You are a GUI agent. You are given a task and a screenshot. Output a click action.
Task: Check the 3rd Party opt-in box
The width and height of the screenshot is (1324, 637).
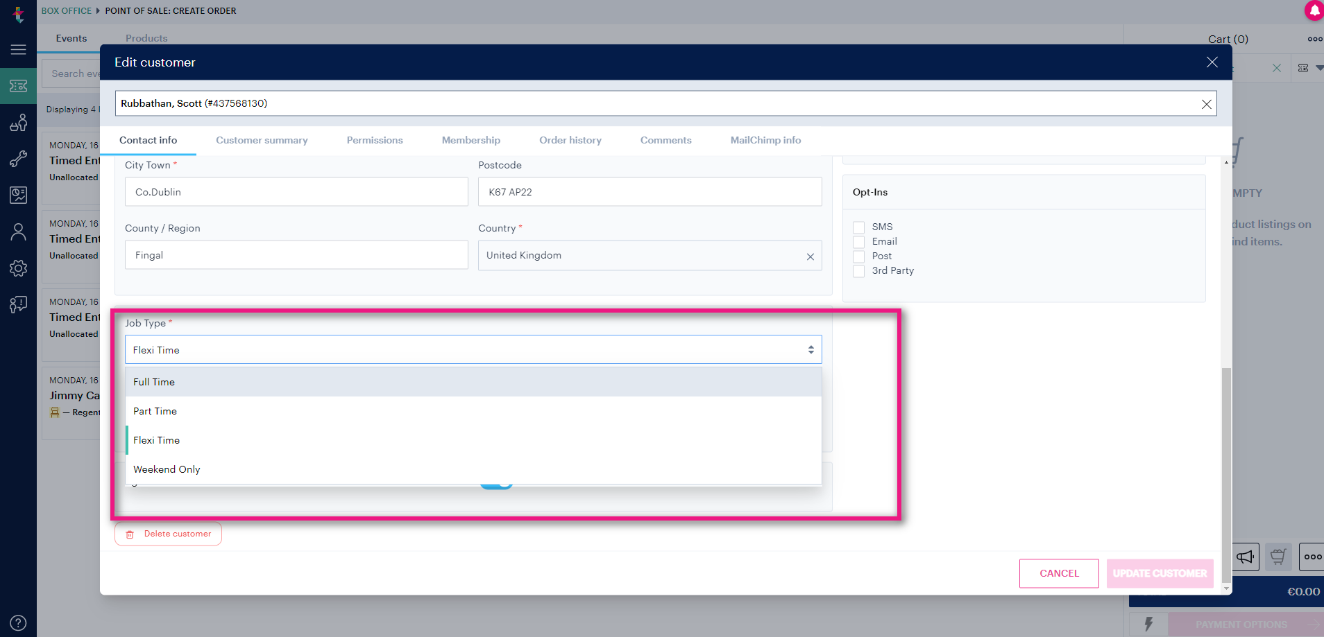(858, 271)
